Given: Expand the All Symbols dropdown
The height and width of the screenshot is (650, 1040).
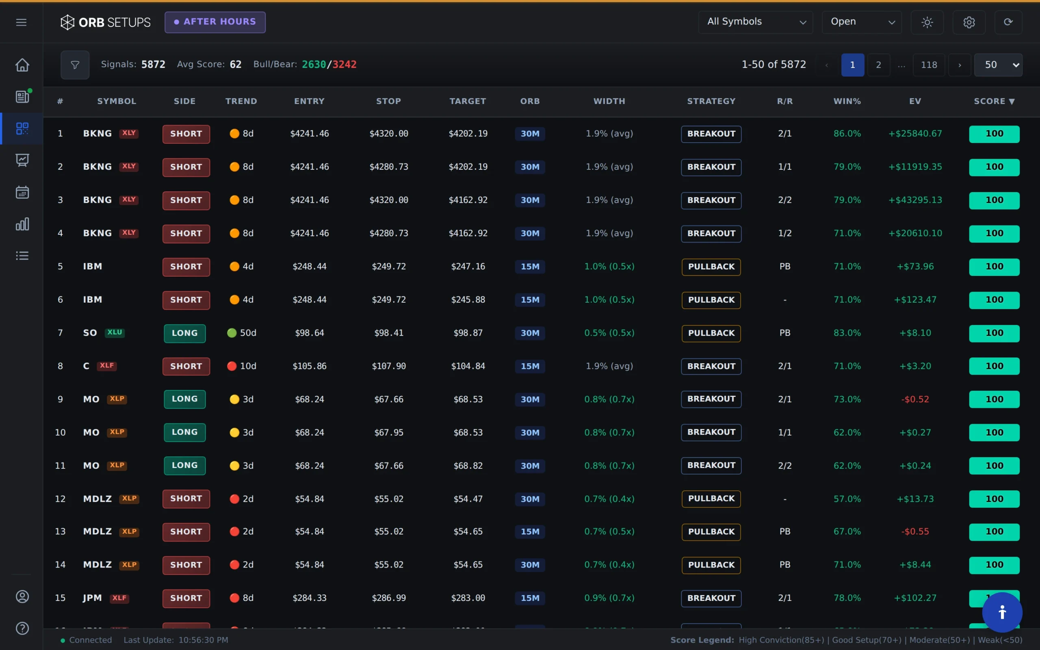Looking at the screenshot, I should coord(756,22).
